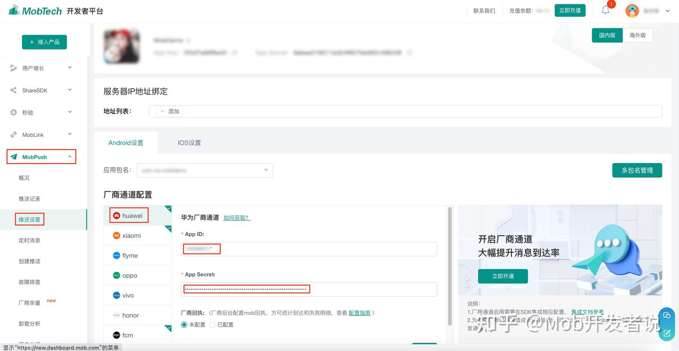This screenshot has width=679, height=351.
Task: Select the oppo vendor channel
Action: coord(138,275)
